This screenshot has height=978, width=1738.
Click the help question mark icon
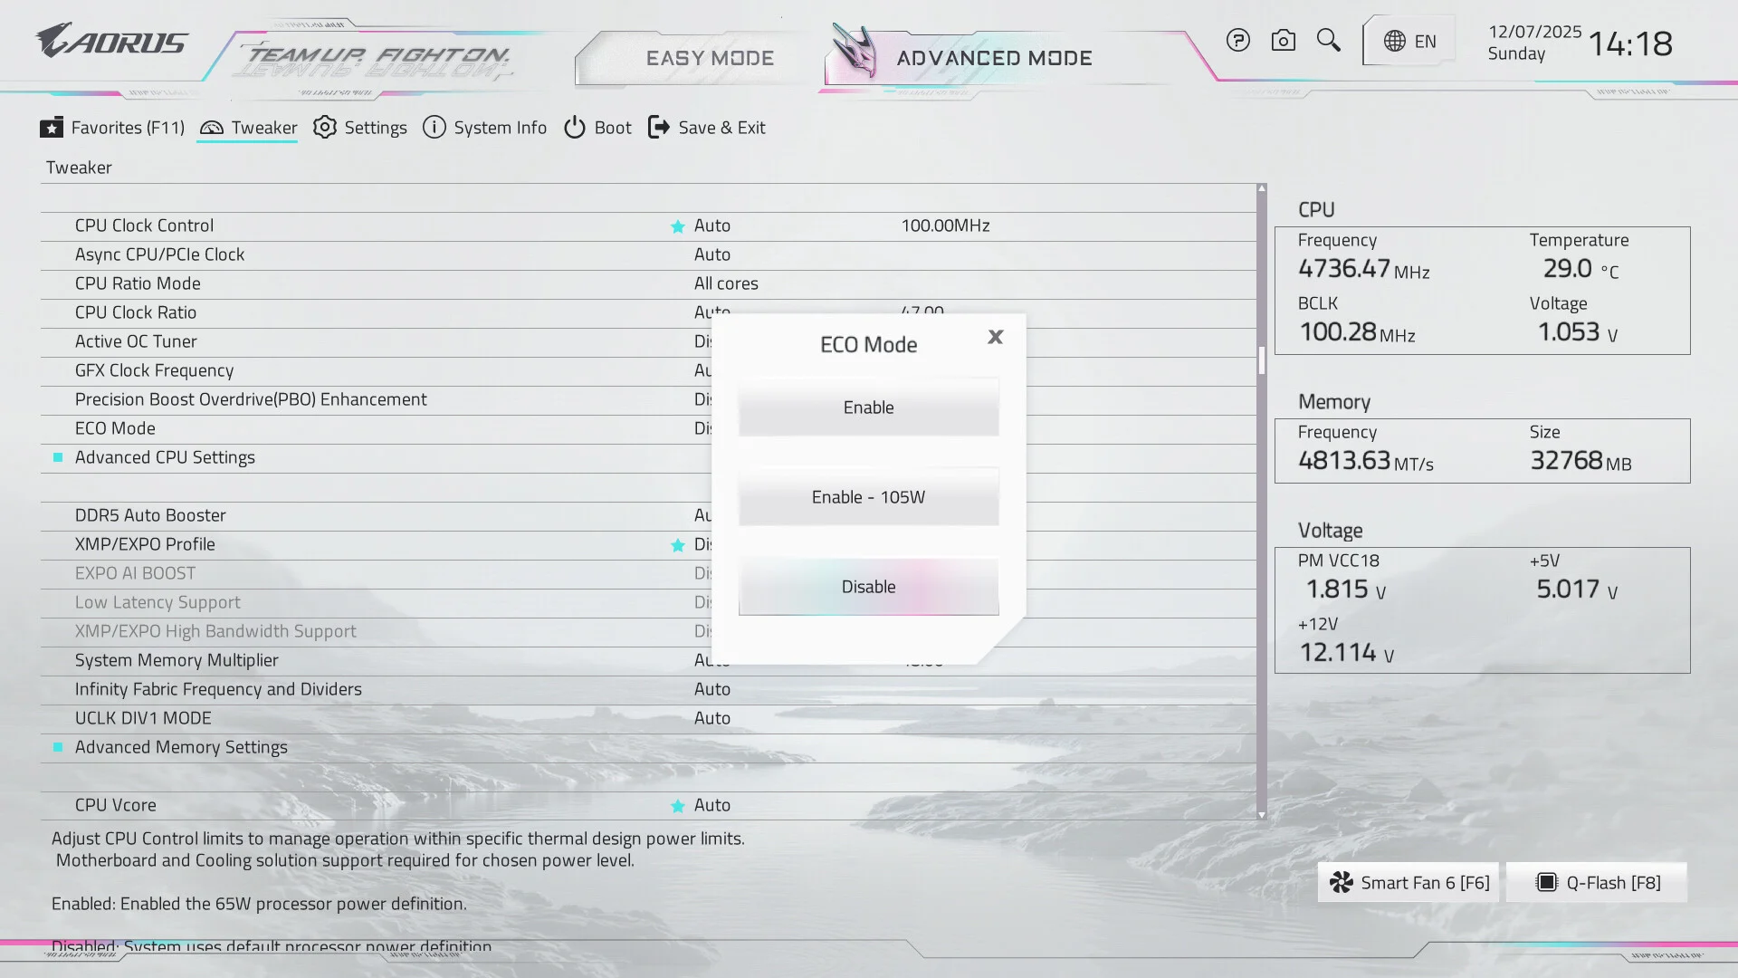click(x=1237, y=41)
